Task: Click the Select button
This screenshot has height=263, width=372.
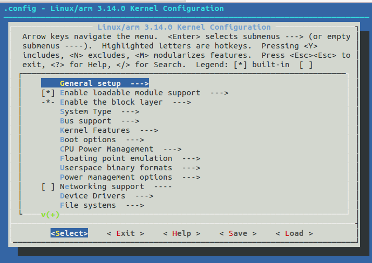Action: tap(69, 233)
